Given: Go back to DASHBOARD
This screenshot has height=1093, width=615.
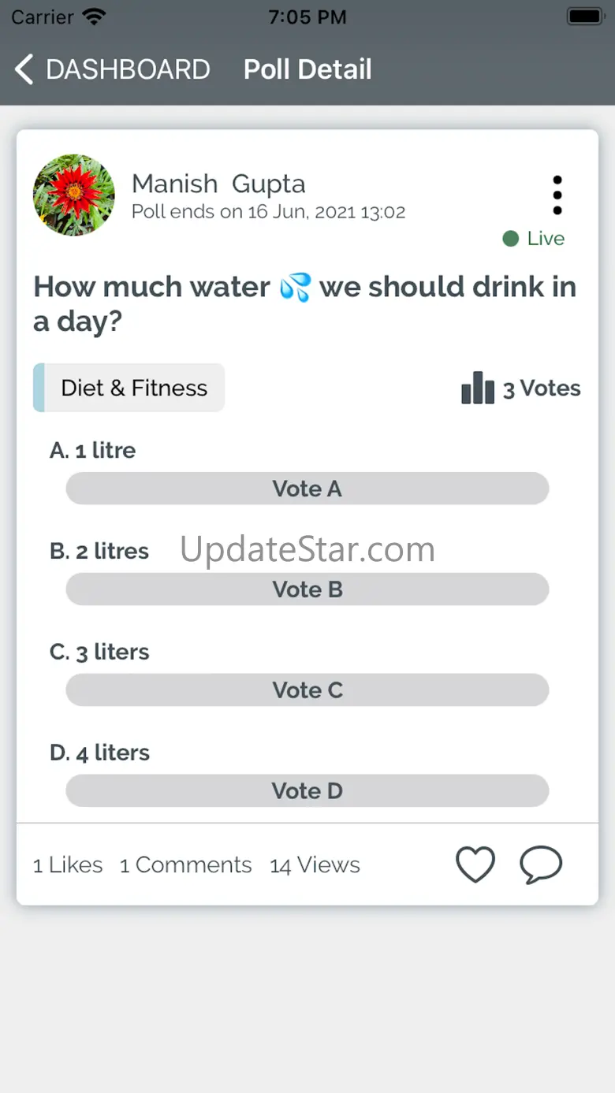Looking at the screenshot, I should click(x=128, y=69).
